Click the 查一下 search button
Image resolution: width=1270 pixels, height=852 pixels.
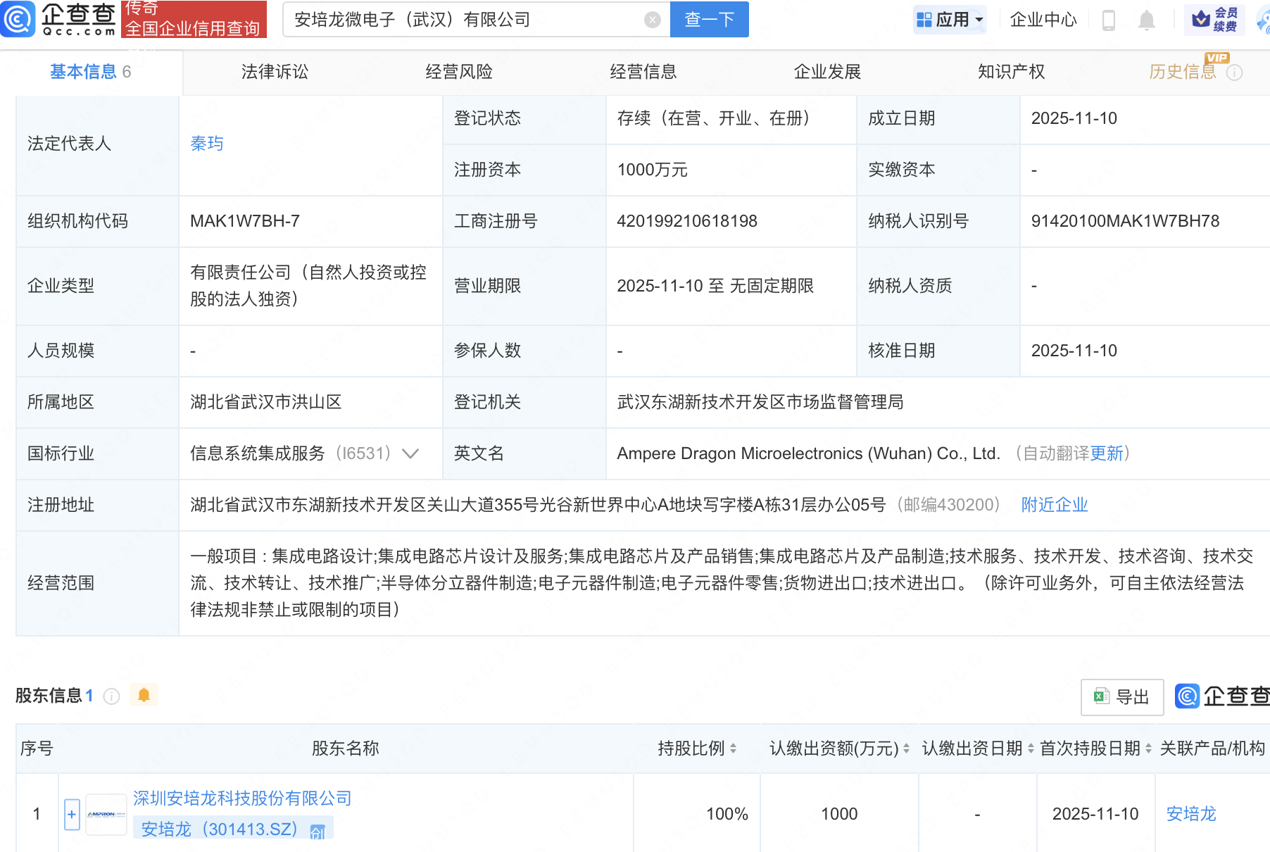[709, 20]
